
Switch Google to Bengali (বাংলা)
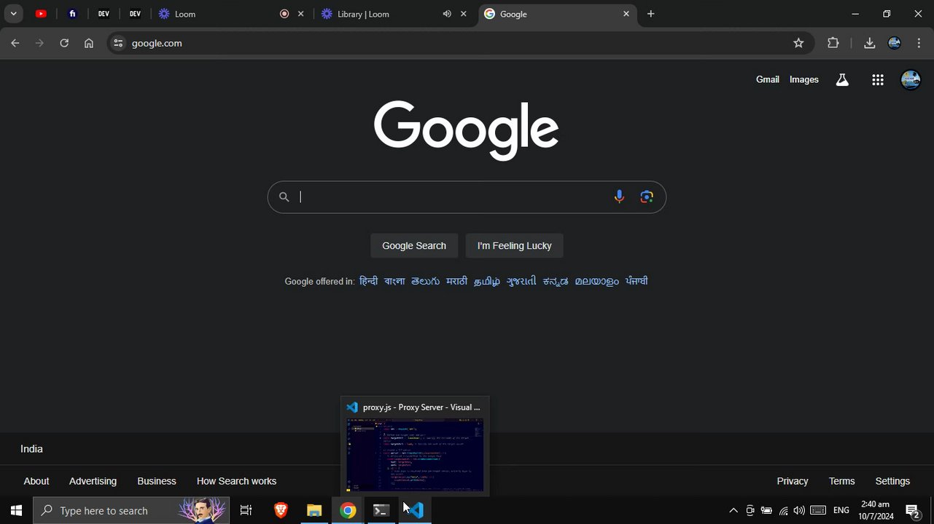pos(394,281)
